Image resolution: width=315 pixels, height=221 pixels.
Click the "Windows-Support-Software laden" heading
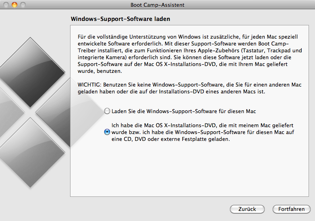[x=120, y=19]
